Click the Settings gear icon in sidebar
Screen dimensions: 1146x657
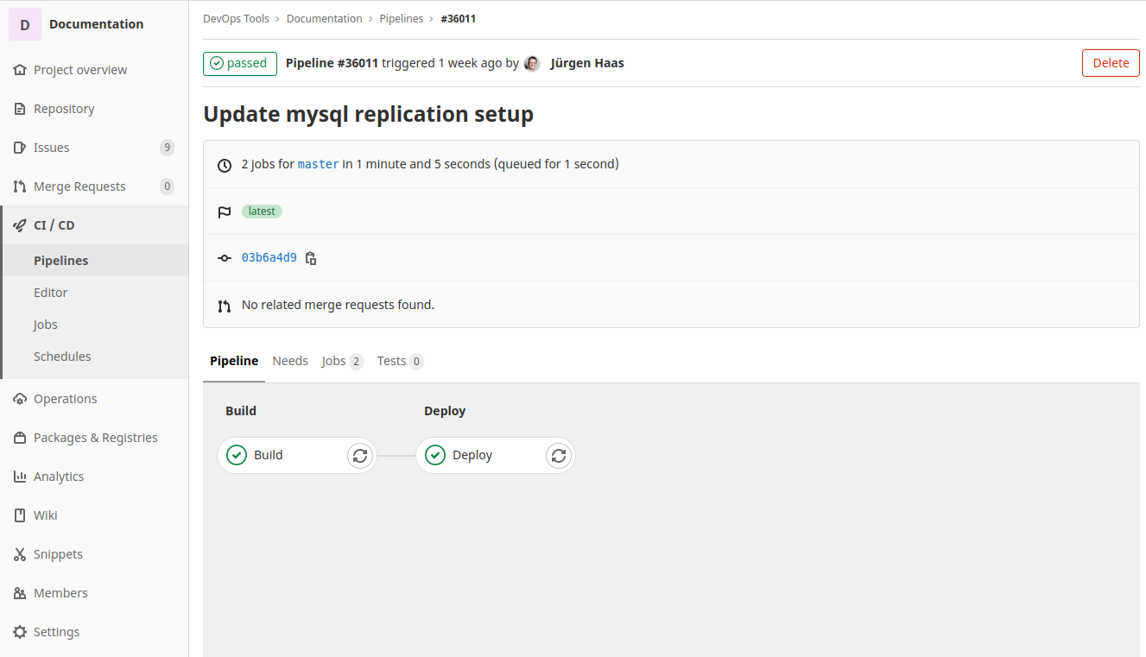[x=20, y=632]
